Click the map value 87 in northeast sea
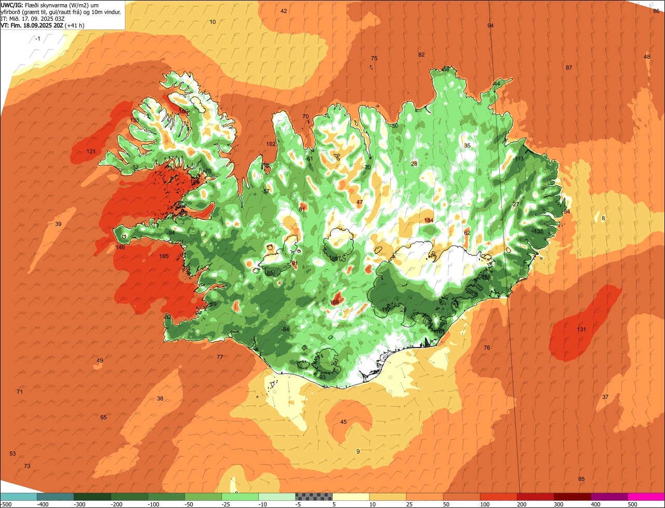Image resolution: width=665 pixels, height=508 pixels. coord(569,68)
